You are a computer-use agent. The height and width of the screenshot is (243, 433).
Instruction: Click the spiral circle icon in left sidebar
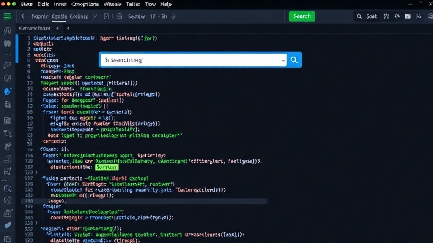8,200
